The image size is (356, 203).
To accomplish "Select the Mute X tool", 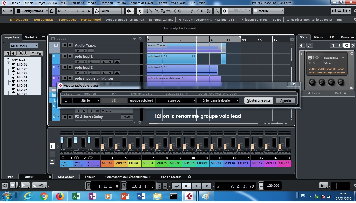I will point(174,11).
